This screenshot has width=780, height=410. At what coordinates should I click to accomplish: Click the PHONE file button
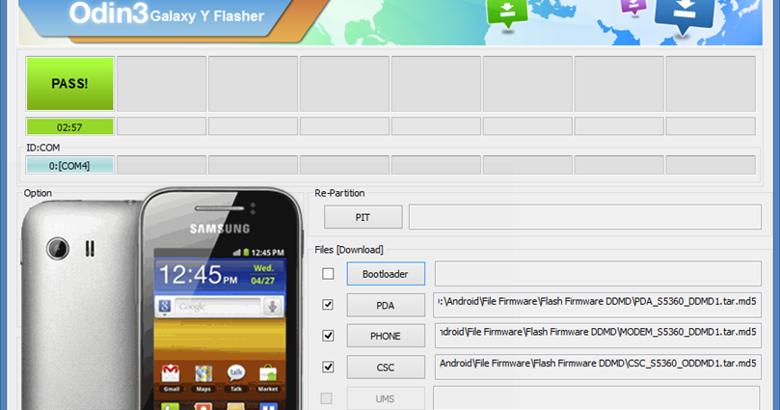click(x=386, y=336)
